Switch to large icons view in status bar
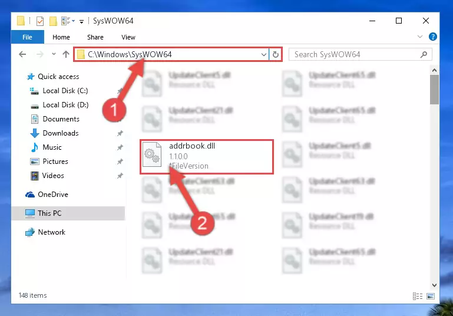453x316 pixels. point(431,296)
